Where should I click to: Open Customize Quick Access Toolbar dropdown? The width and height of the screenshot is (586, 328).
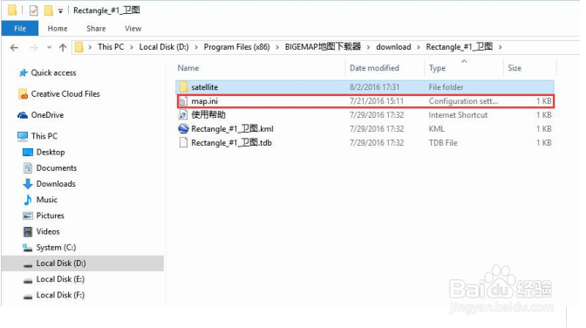pos(60,11)
